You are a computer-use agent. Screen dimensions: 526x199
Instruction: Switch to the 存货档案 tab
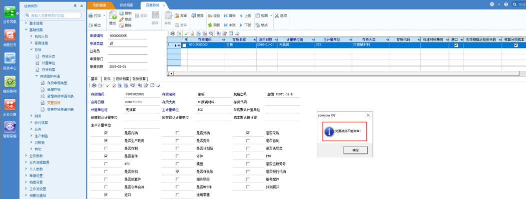[x=127, y=5]
